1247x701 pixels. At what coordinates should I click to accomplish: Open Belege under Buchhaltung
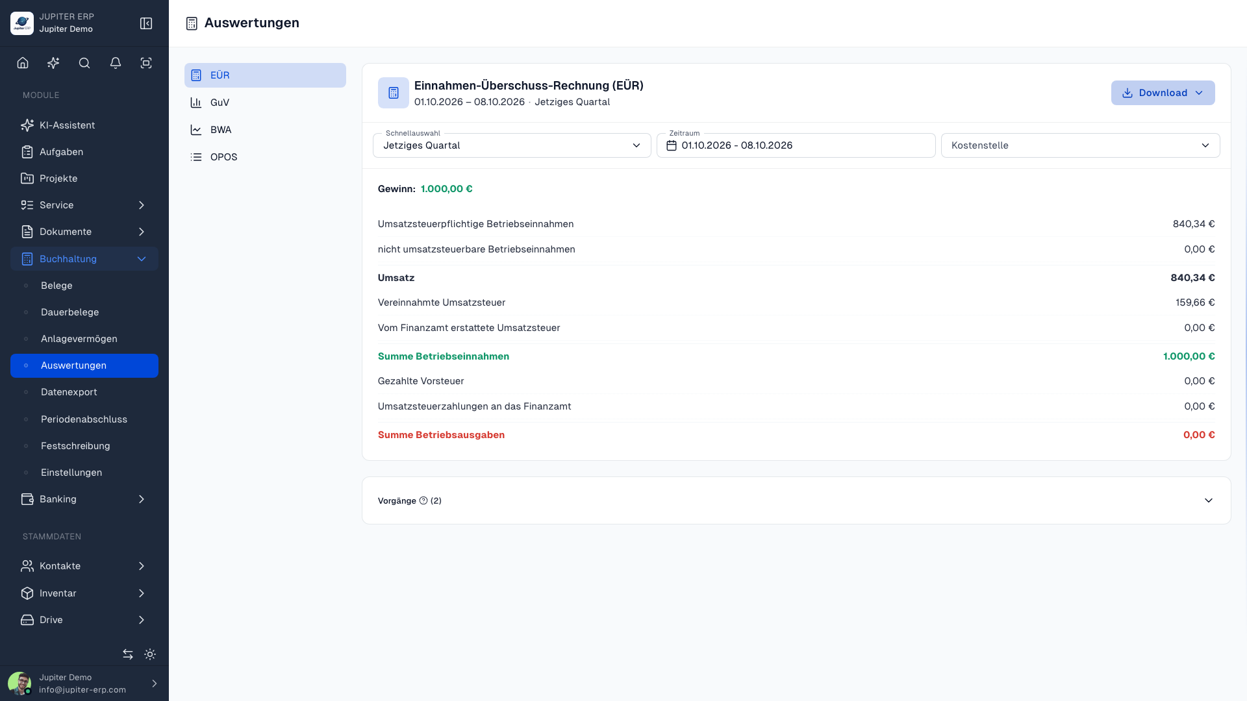(84, 286)
